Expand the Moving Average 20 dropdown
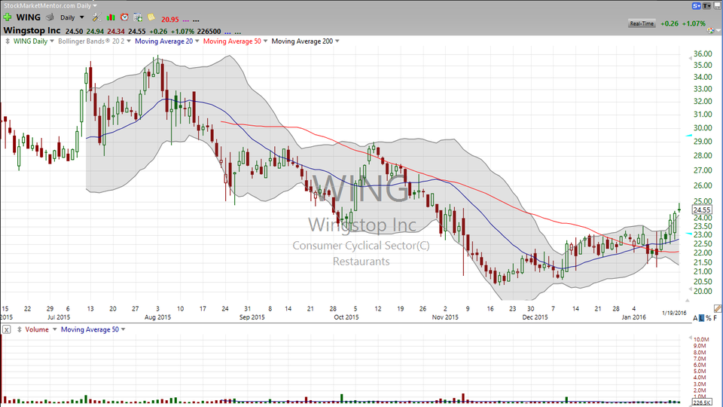 click(197, 41)
